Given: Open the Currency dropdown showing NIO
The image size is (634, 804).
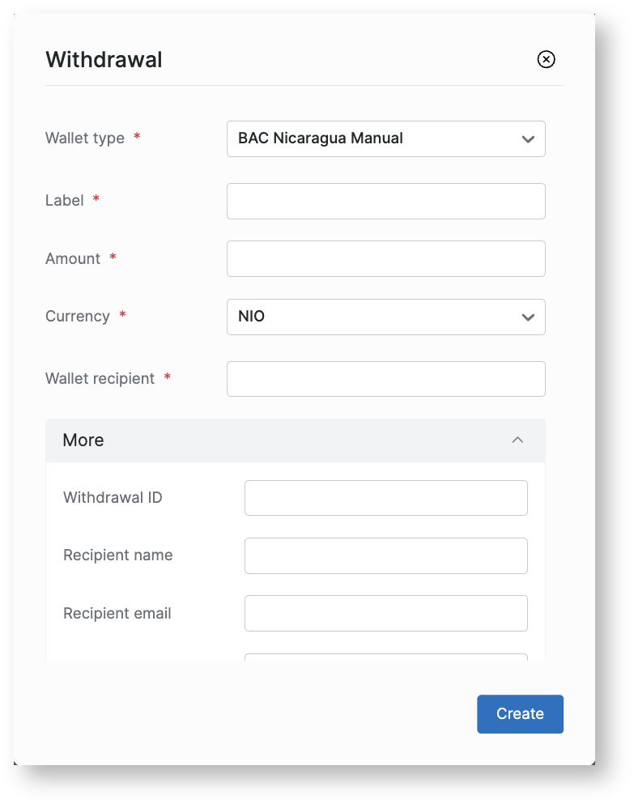Looking at the screenshot, I should (x=385, y=317).
